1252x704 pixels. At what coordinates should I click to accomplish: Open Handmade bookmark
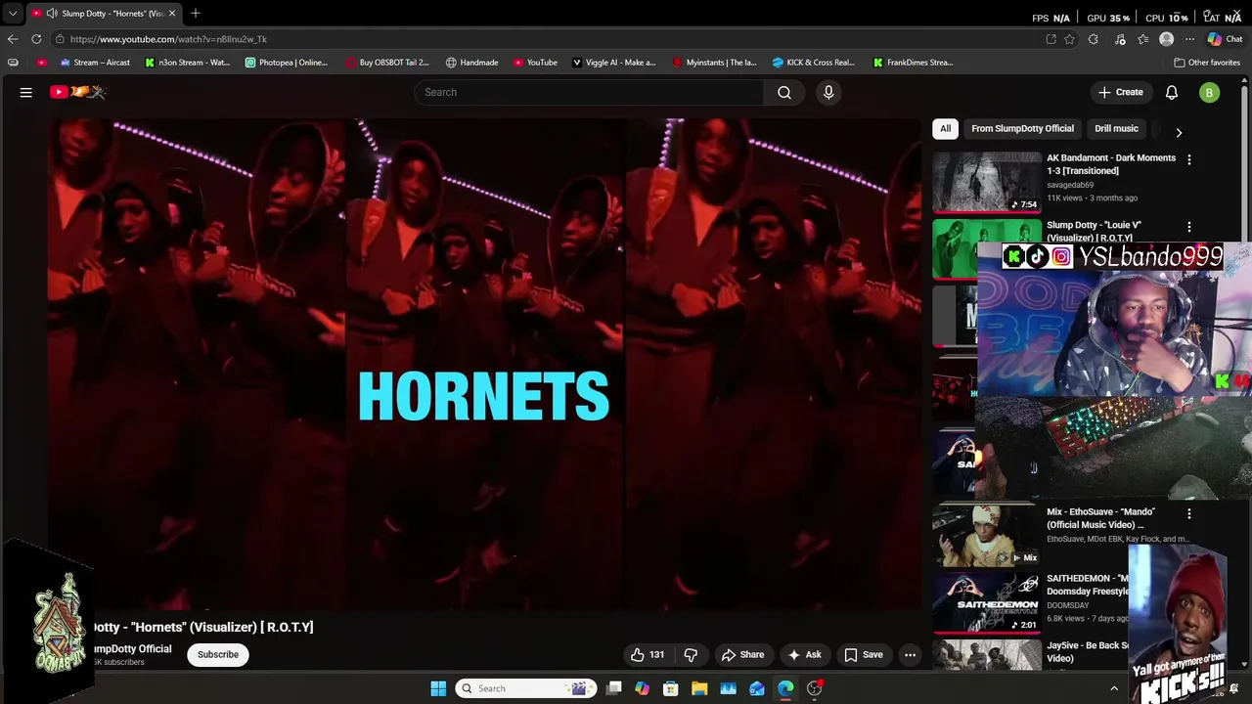tap(471, 63)
